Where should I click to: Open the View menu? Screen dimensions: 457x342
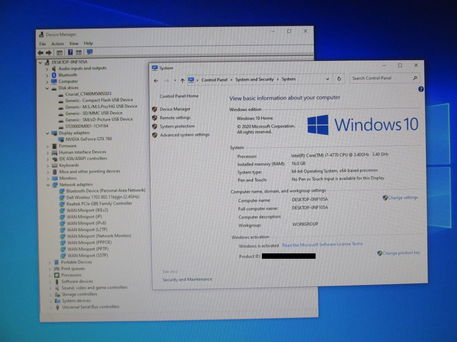74,43
